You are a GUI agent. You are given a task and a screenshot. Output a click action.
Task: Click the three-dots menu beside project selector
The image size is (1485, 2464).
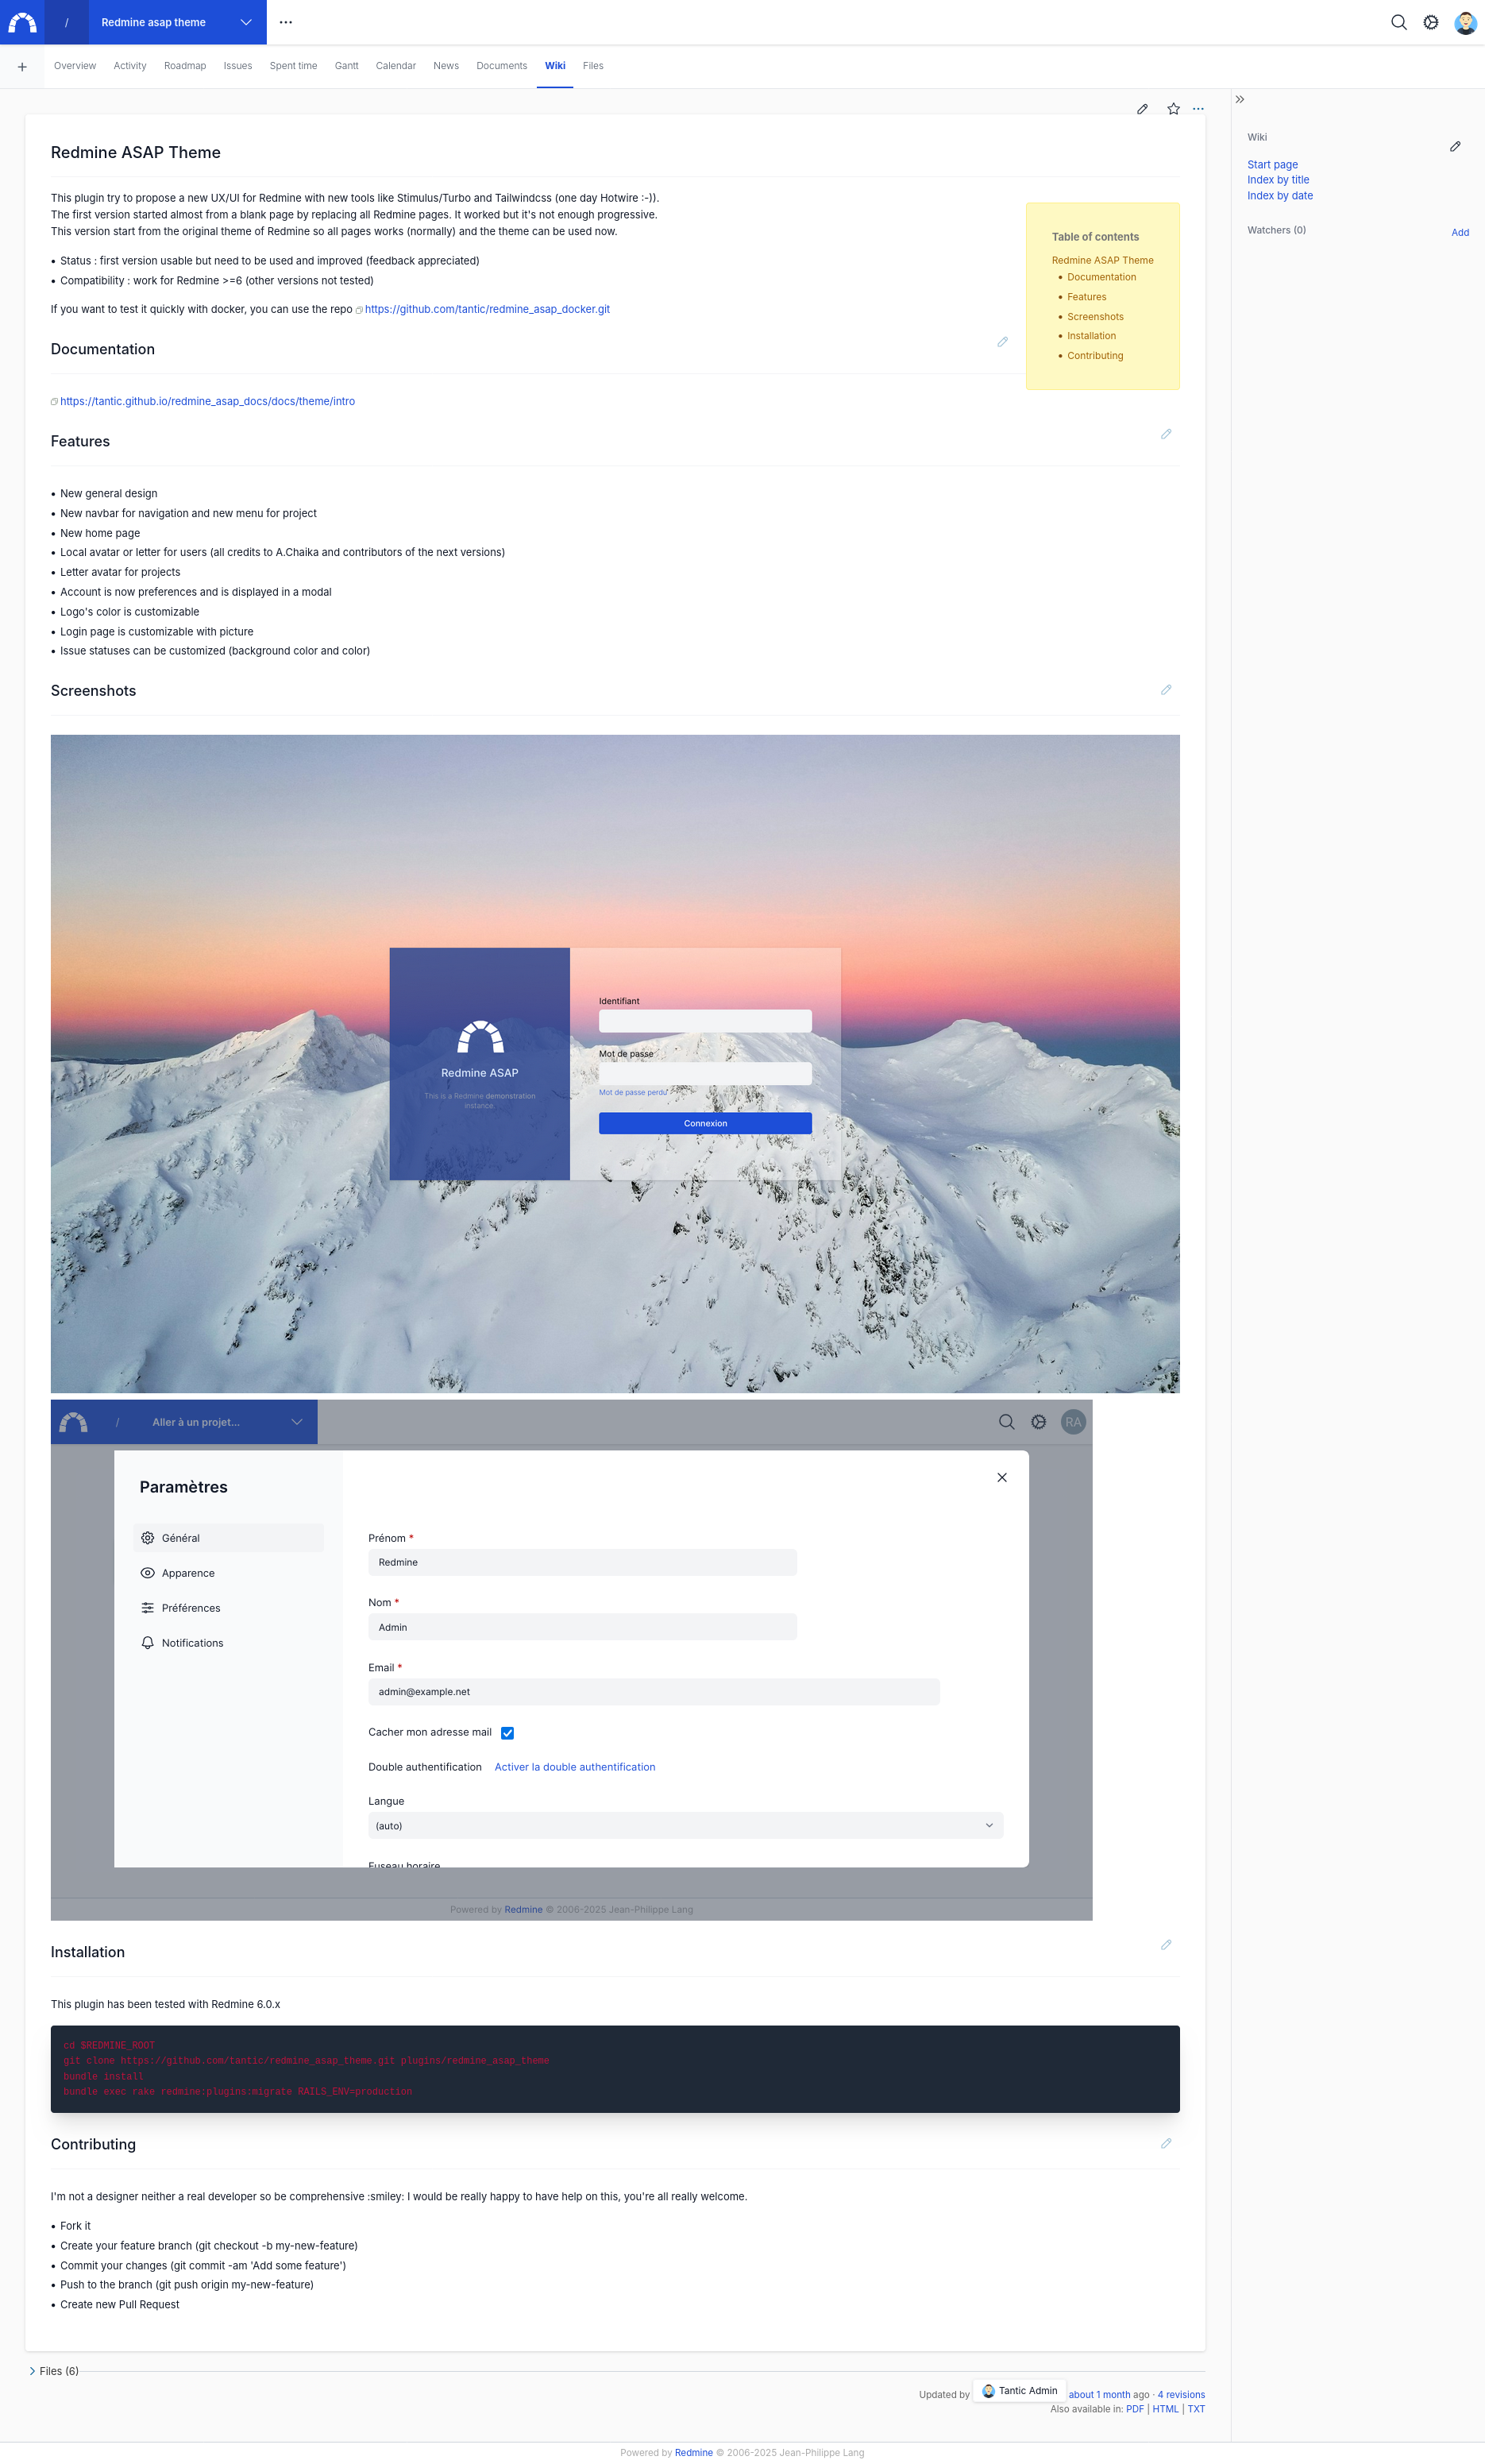coord(286,22)
